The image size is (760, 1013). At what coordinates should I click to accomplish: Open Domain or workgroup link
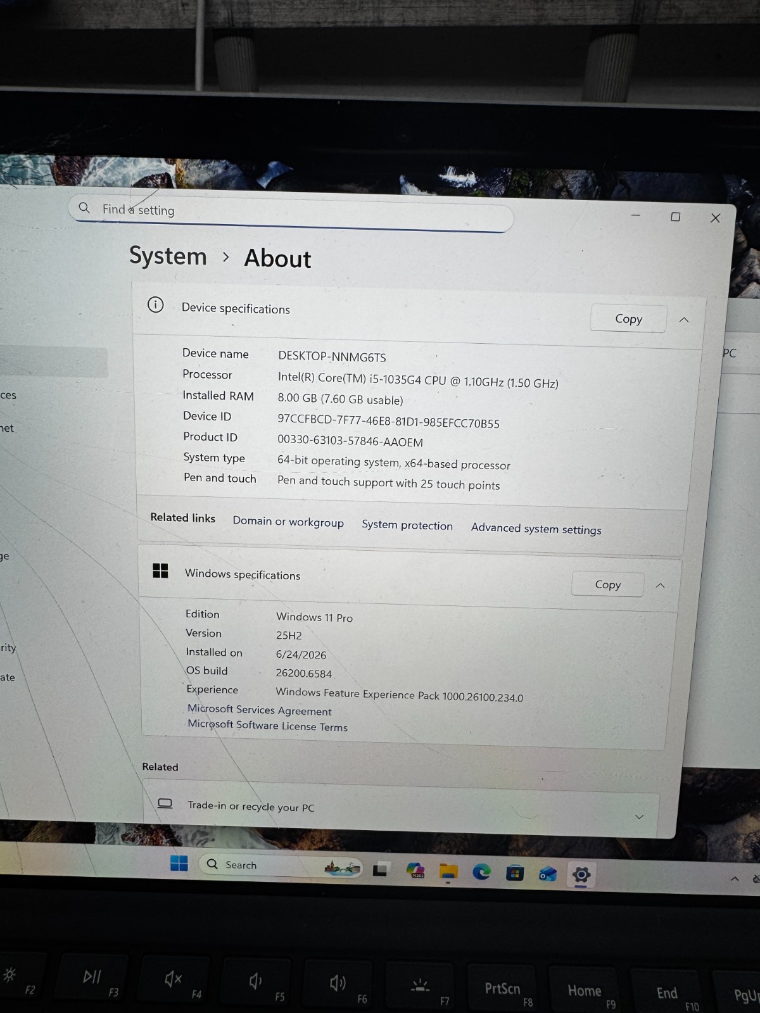point(288,522)
